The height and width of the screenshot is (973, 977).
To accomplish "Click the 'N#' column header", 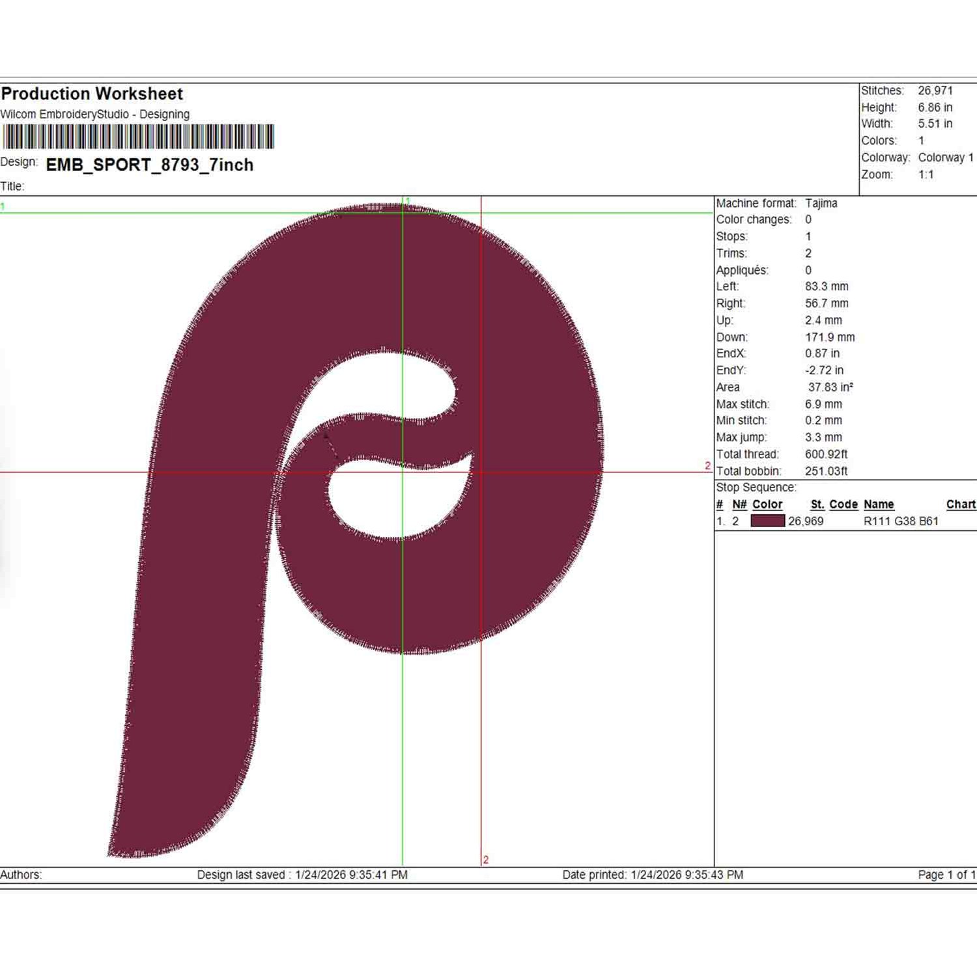I will pyautogui.click(x=739, y=504).
